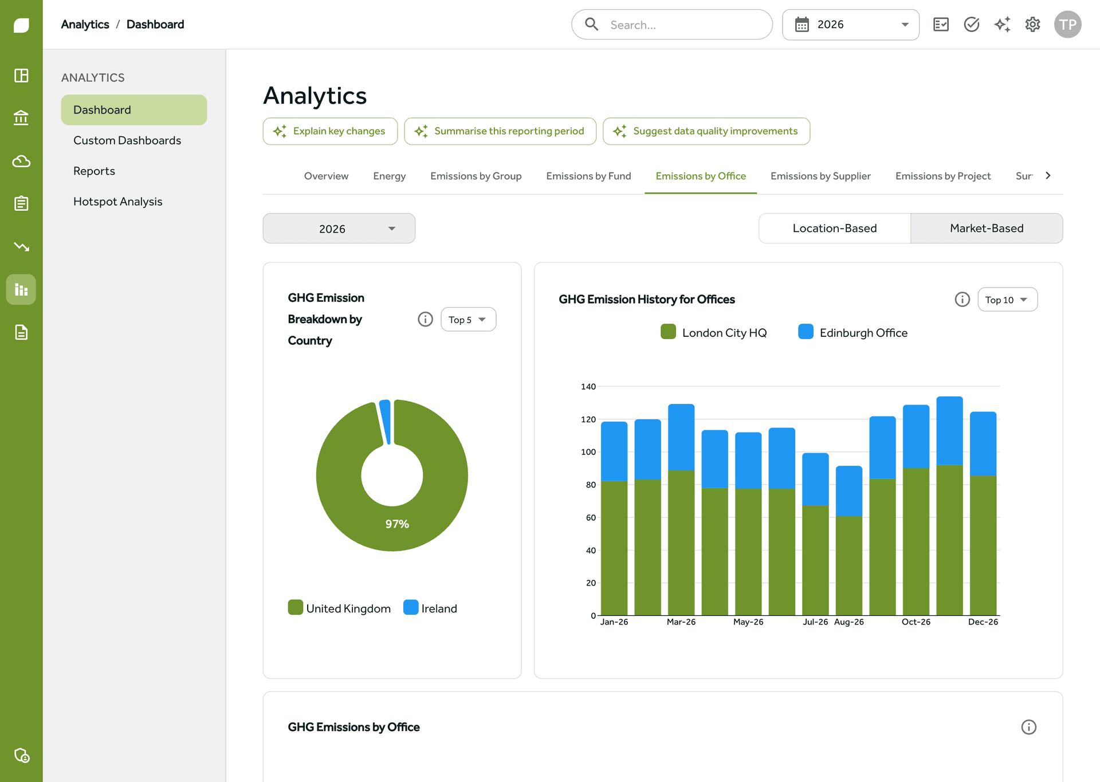
Task: Open the 2026 year filter below tabs
Action: tap(339, 229)
